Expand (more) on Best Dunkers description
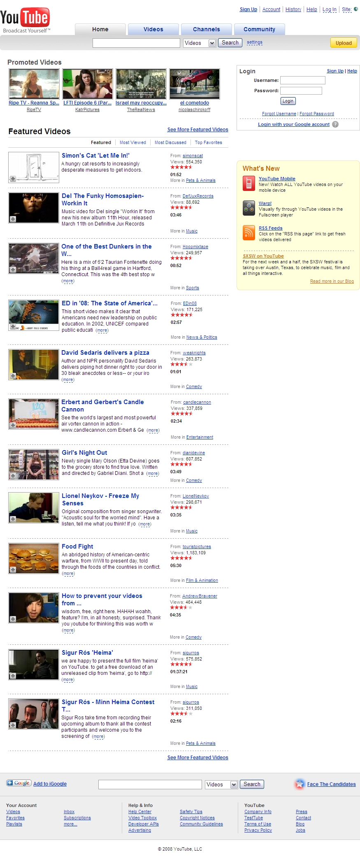The width and height of the screenshot is (360, 858). [68, 281]
